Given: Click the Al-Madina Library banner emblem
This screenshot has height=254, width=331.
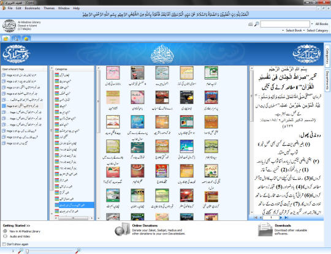Looking at the screenshot, I should point(306,54).
